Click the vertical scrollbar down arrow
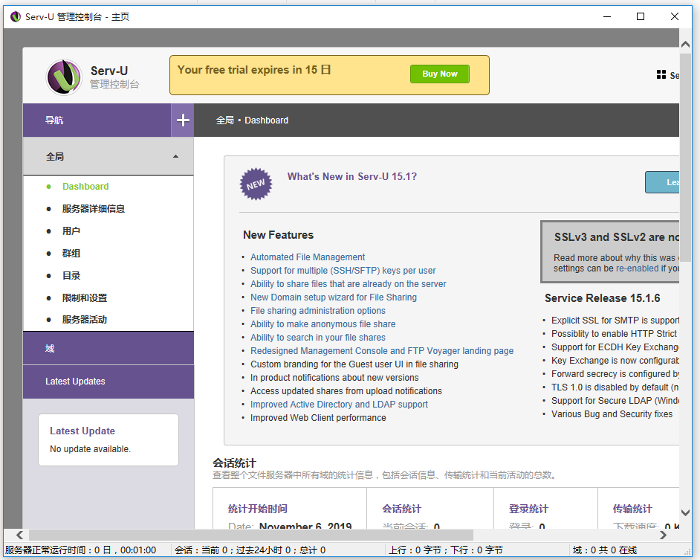 685,512
